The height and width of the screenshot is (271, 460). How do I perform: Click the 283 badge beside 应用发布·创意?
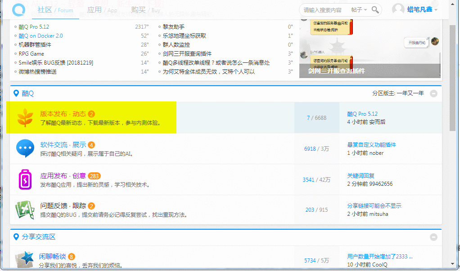[94, 176]
